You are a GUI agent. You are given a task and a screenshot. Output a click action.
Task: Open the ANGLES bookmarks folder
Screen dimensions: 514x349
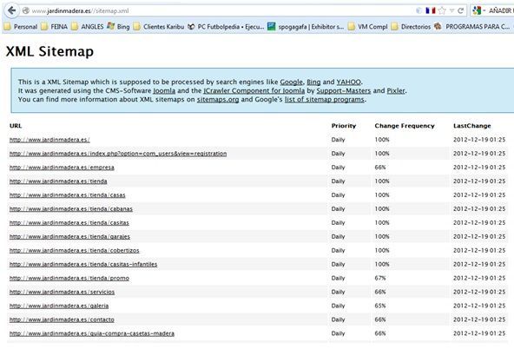[x=88, y=27]
